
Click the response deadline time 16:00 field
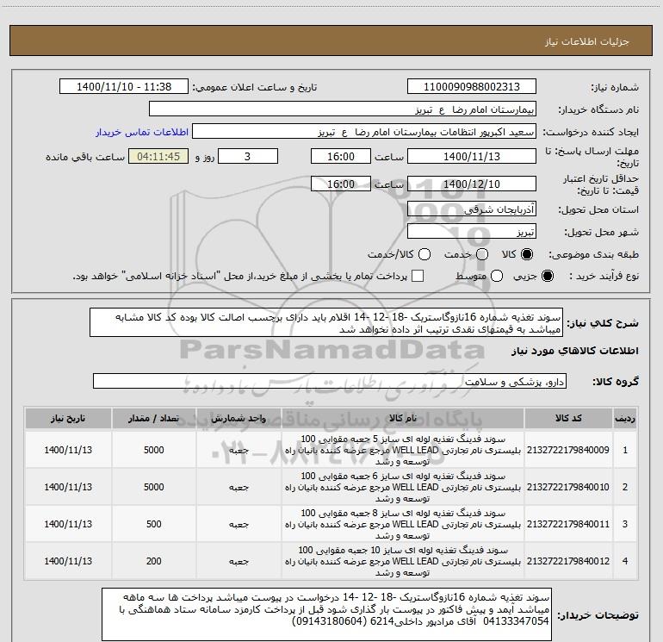tap(341, 156)
